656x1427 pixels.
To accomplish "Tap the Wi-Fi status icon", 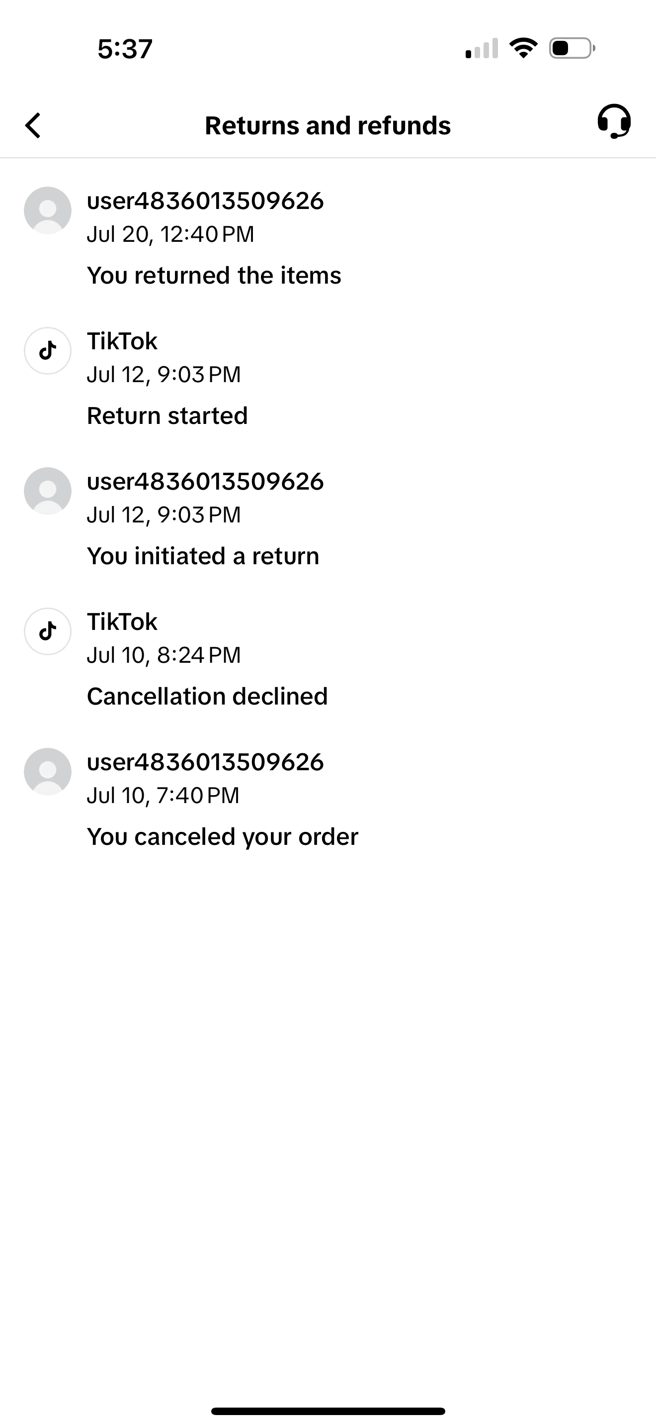I will pyautogui.click(x=523, y=48).
